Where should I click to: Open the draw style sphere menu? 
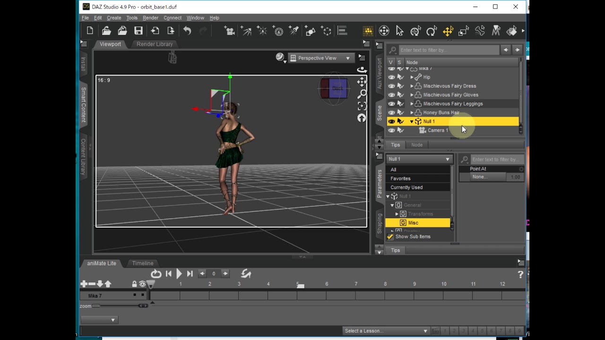[x=281, y=58]
